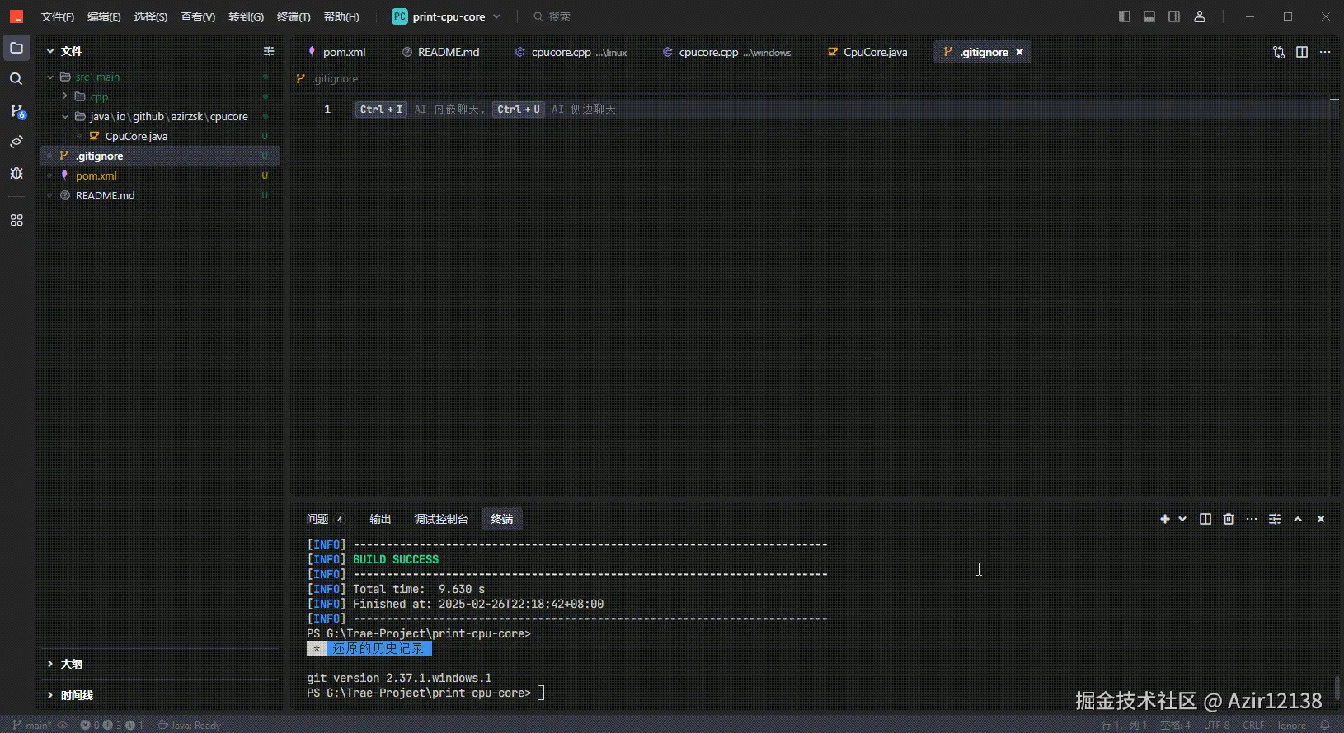1344x733 pixels.
Task: Toggle secondary sidebar layout icon in title bar
Action: click(x=1174, y=16)
